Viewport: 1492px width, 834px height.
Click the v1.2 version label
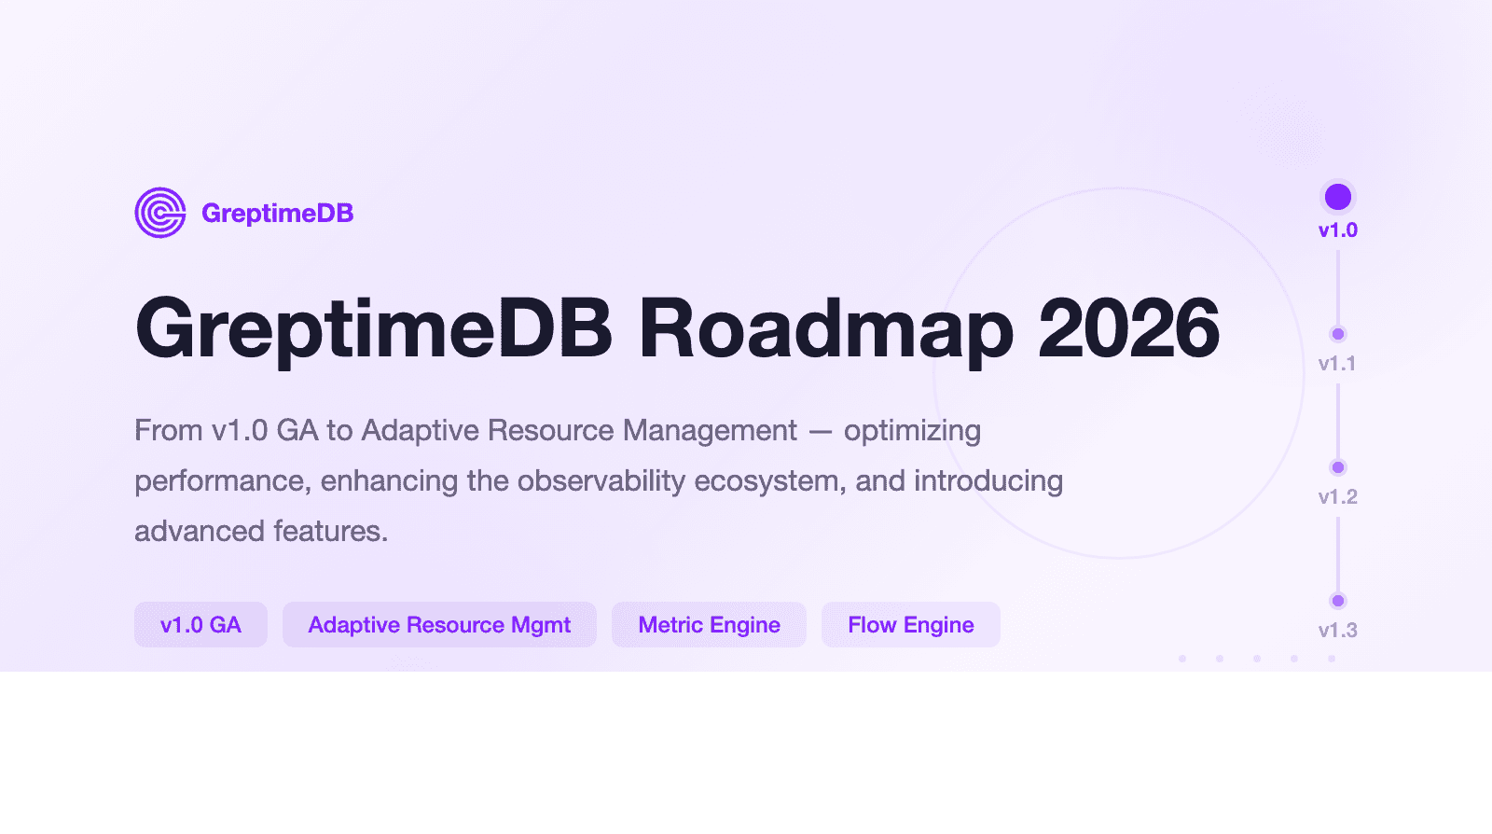coord(1337,497)
